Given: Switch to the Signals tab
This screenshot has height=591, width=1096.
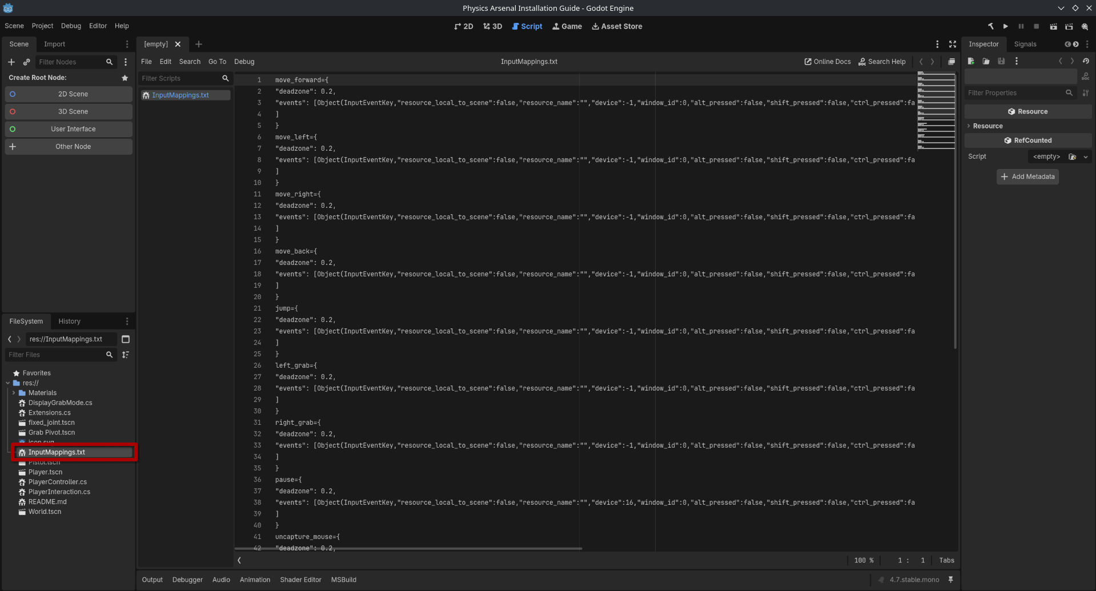Looking at the screenshot, I should click(1025, 44).
